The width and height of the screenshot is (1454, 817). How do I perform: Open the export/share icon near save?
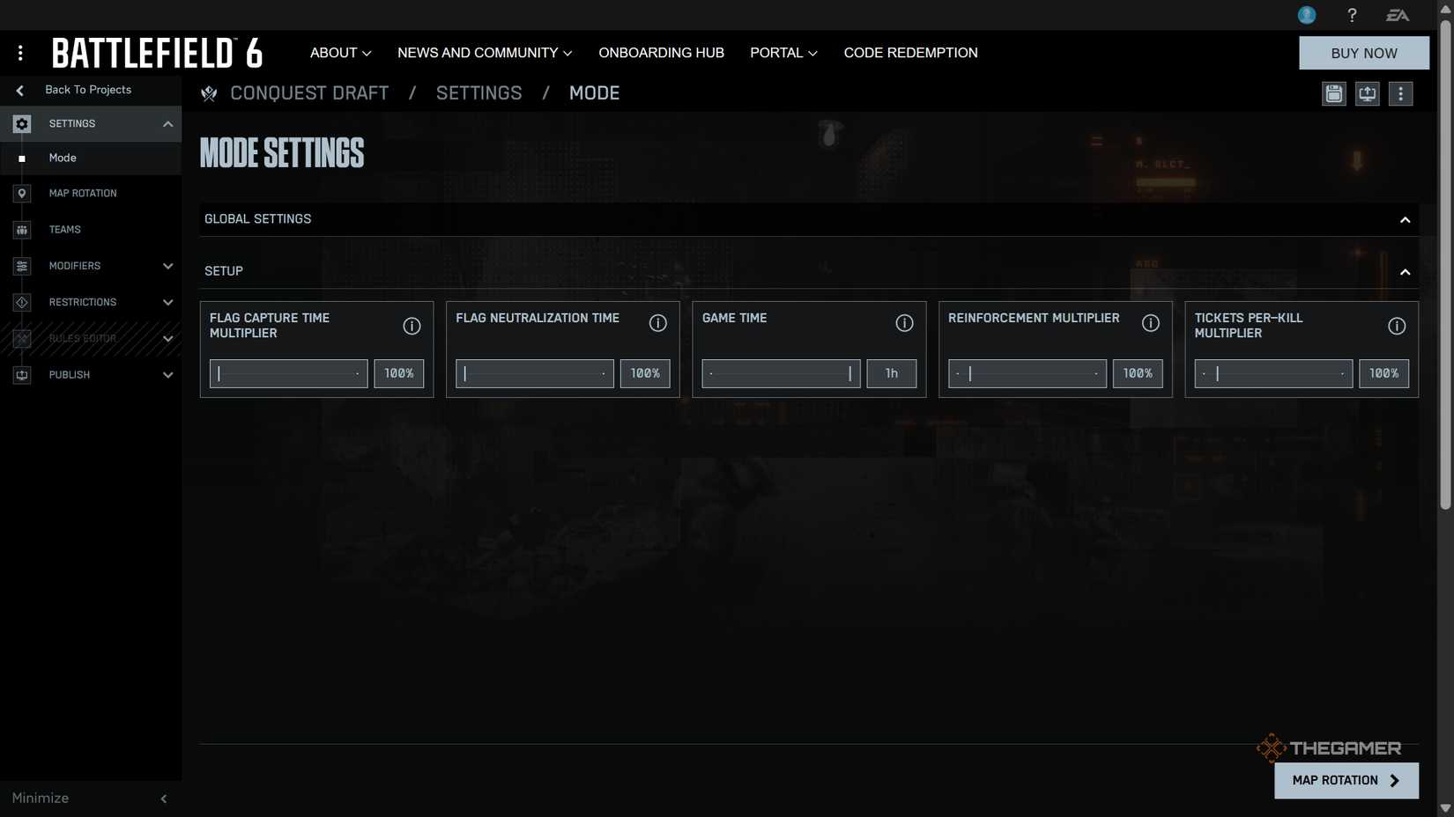coord(1367,93)
